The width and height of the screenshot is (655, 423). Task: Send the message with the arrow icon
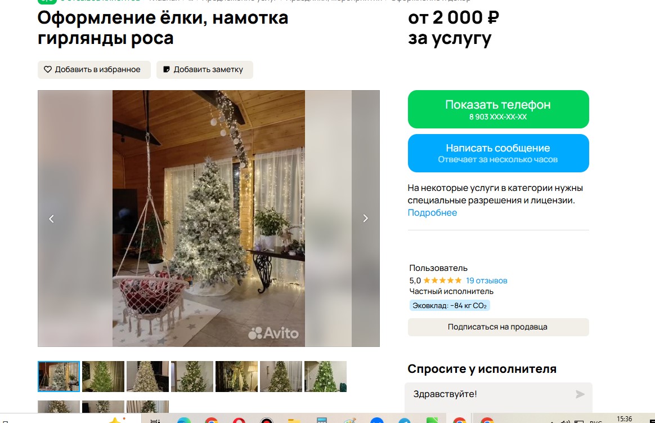click(580, 394)
